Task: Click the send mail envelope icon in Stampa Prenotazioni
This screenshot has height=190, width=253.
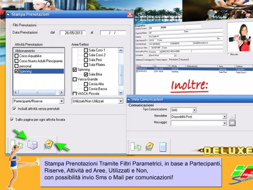Action: pos(49,145)
